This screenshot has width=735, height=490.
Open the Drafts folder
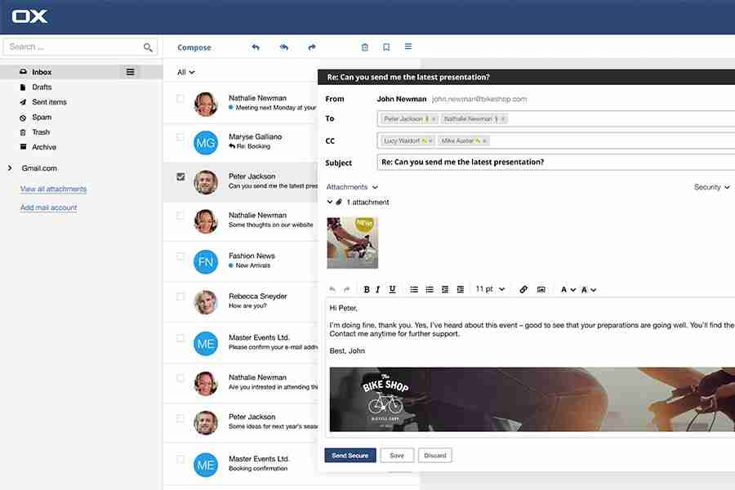[42, 87]
